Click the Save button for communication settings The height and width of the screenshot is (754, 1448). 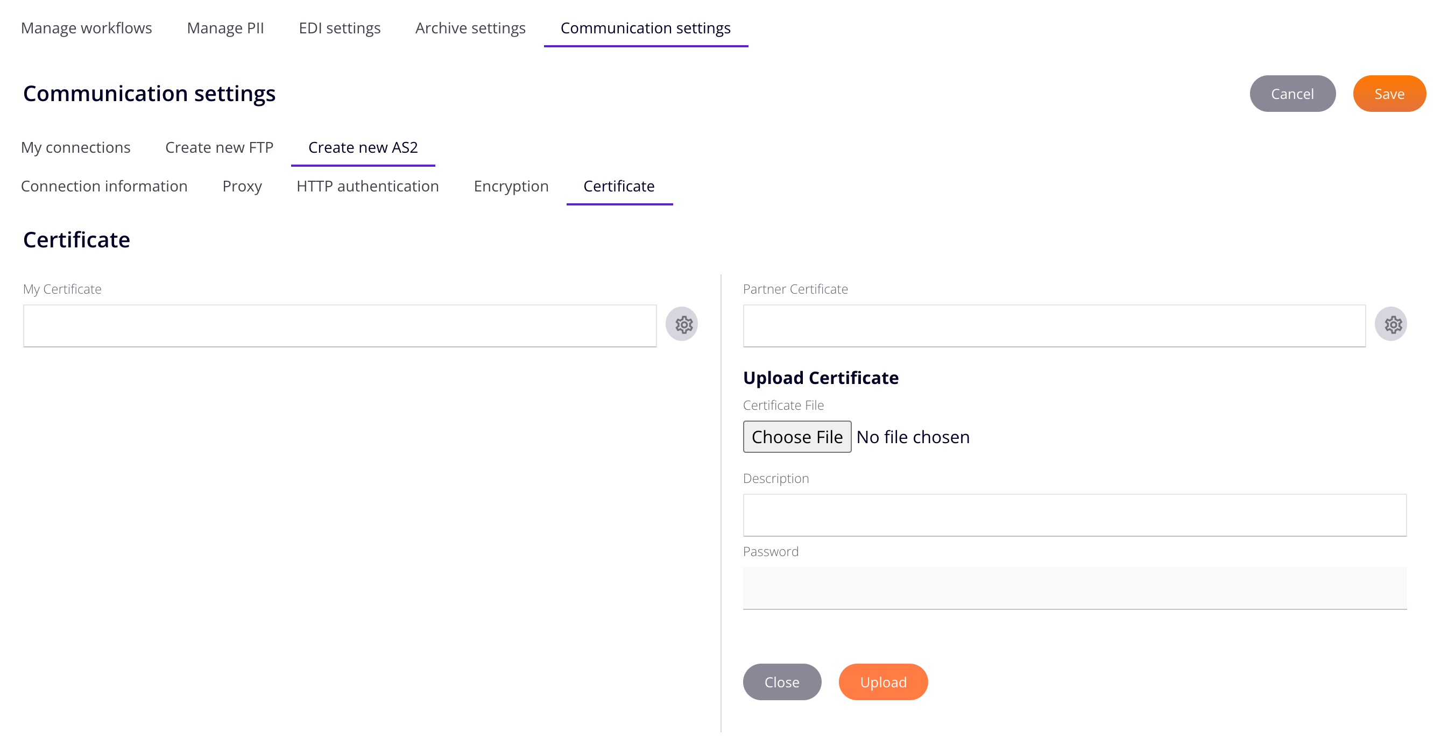[1389, 93]
